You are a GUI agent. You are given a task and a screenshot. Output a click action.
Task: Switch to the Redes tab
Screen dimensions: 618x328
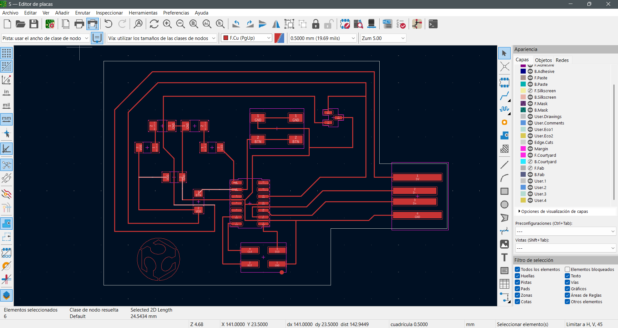(x=562, y=60)
